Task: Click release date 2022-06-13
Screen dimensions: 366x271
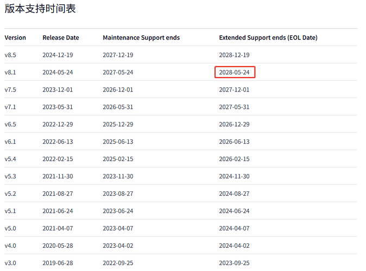Action: pos(58,141)
